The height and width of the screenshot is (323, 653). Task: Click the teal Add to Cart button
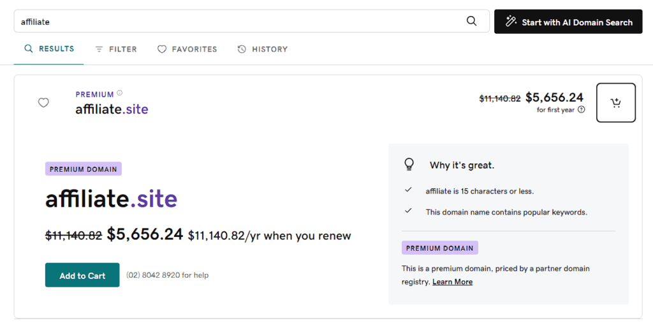coord(82,275)
